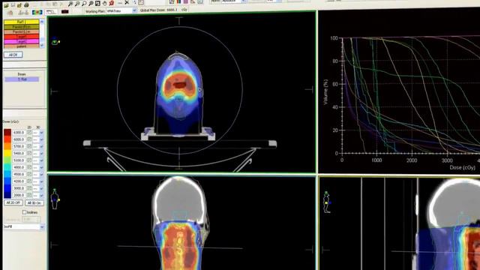Select the hand pan tool
The width and height of the screenshot is (480, 270).
coord(104,3)
